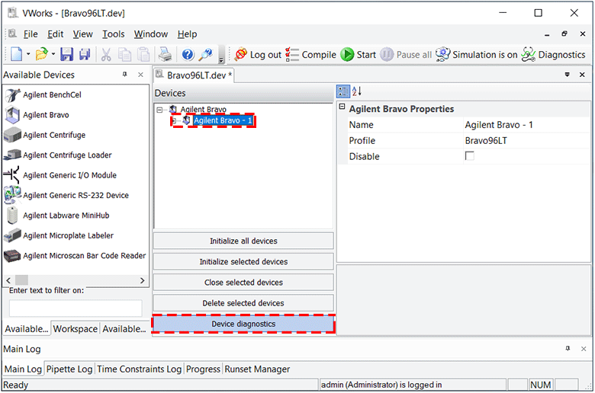Click Device diagnostics button
Image resolution: width=595 pixels, height=393 pixels.
click(x=243, y=324)
